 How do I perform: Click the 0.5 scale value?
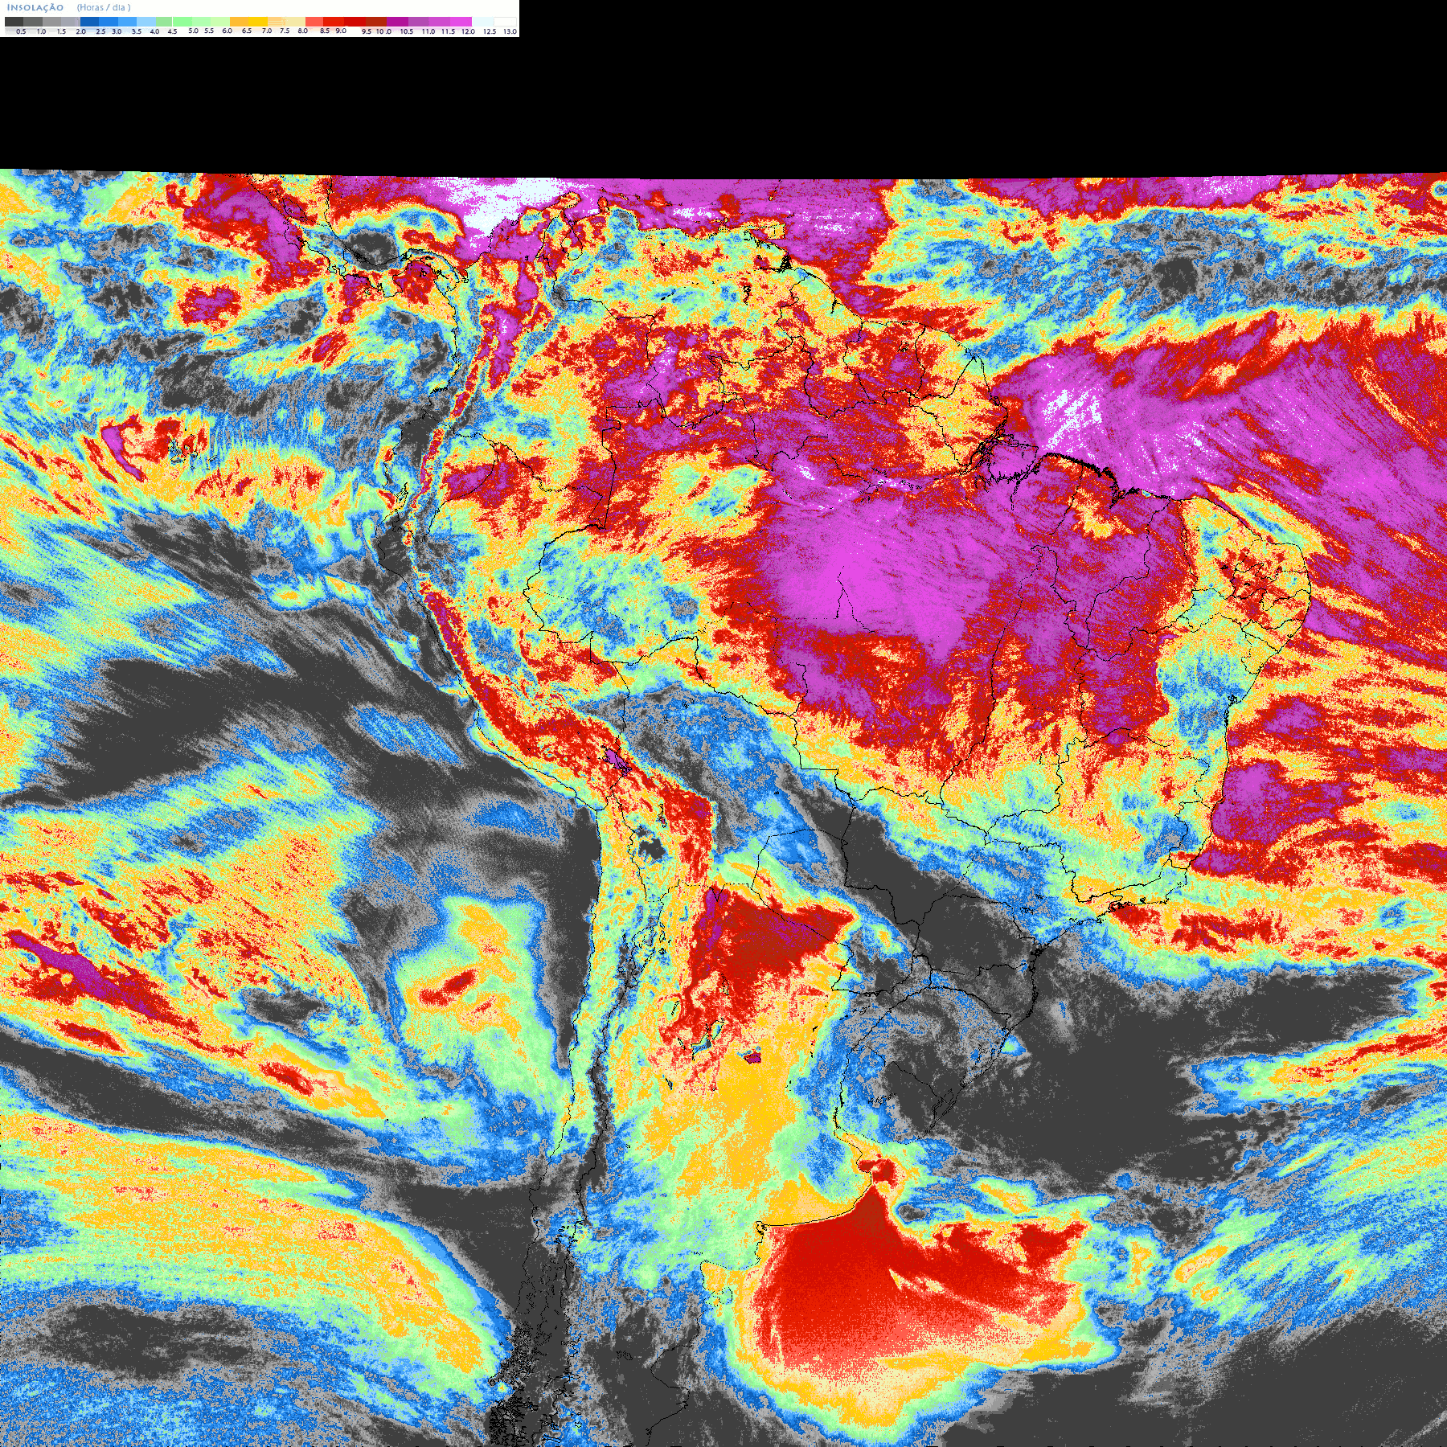(x=21, y=31)
